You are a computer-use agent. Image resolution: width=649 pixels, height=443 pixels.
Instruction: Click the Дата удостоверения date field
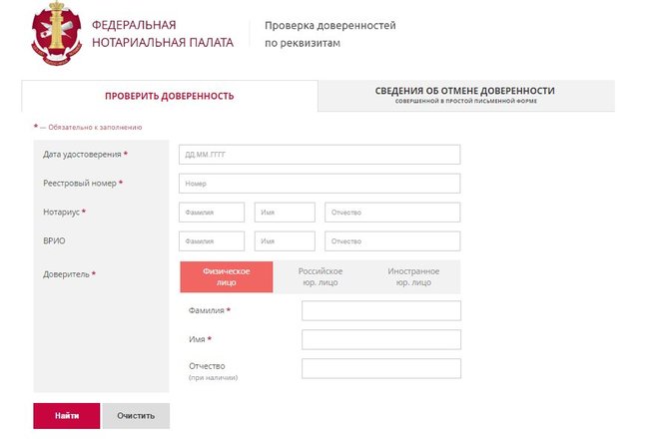320,155
